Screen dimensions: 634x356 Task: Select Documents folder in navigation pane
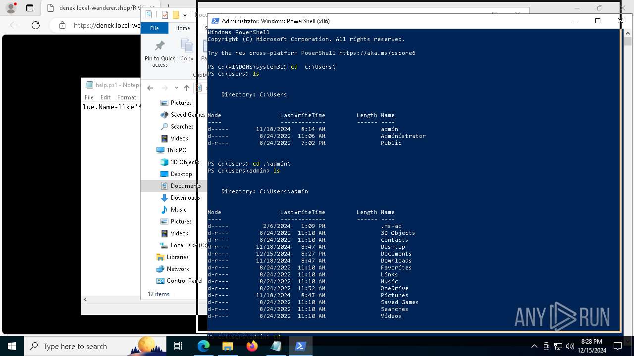point(180,186)
